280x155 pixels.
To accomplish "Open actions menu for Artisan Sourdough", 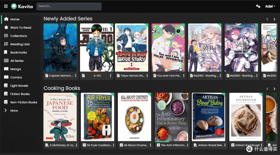I will click(x=262, y=145).
